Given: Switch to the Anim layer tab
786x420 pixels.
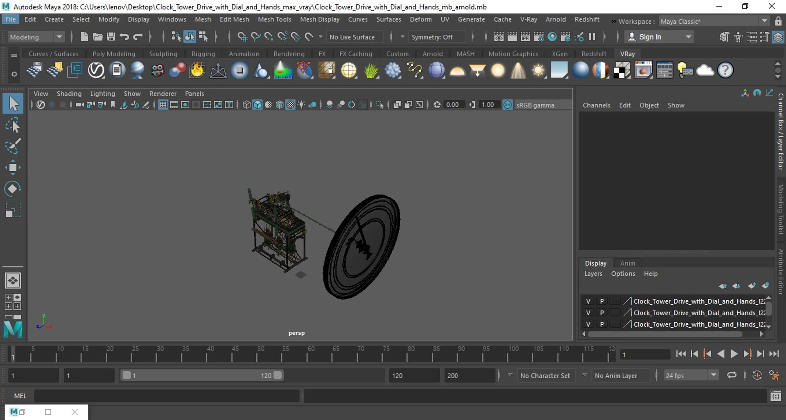Looking at the screenshot, I should click(x=628, y=263).
